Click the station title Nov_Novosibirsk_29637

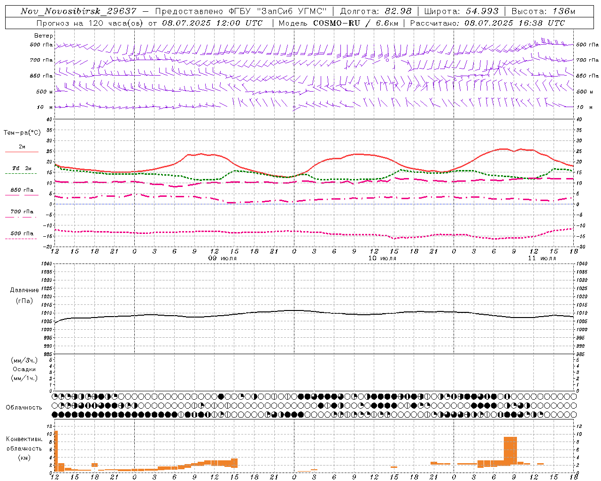(78, 11)
